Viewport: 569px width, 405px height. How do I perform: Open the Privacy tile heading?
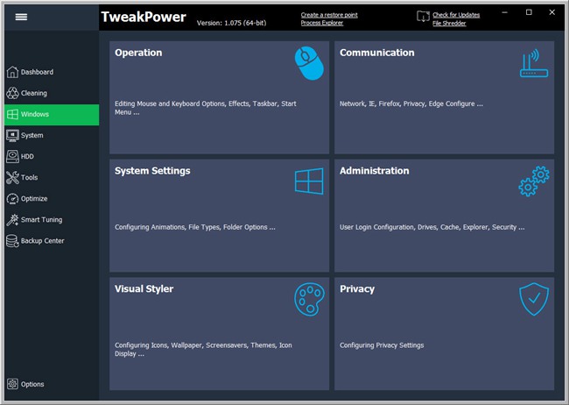pos(357,289)
